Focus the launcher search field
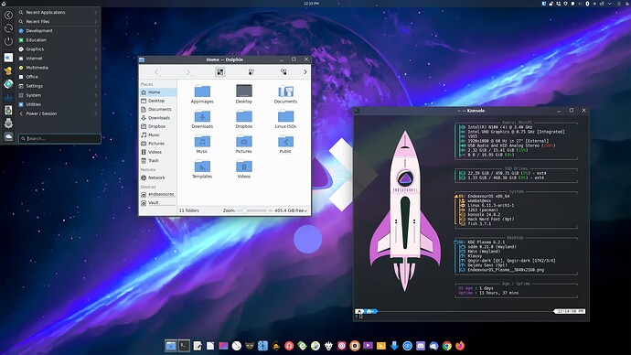Viewport: 631px width, 355px height. [59, 138]
